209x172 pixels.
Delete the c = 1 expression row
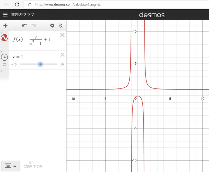62,55
